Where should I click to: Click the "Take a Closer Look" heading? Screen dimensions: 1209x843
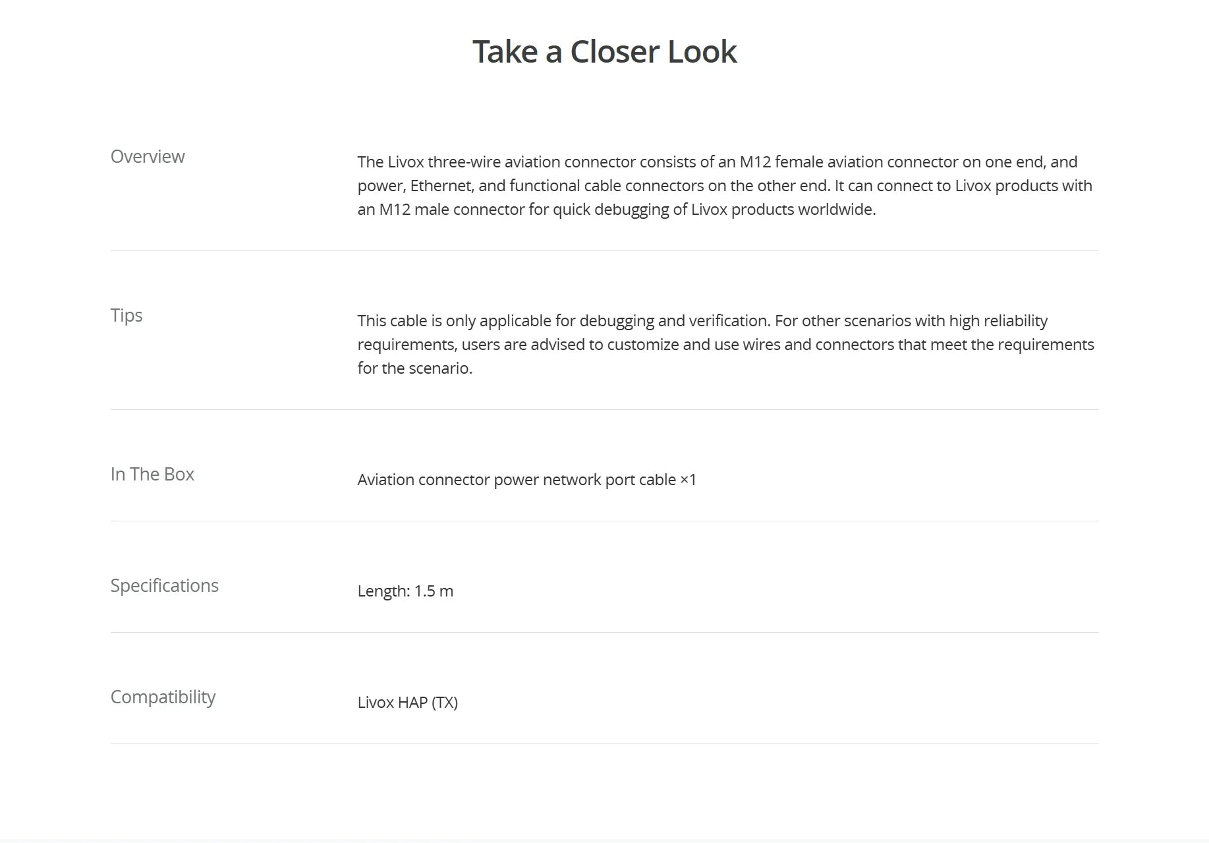[604, 51]
